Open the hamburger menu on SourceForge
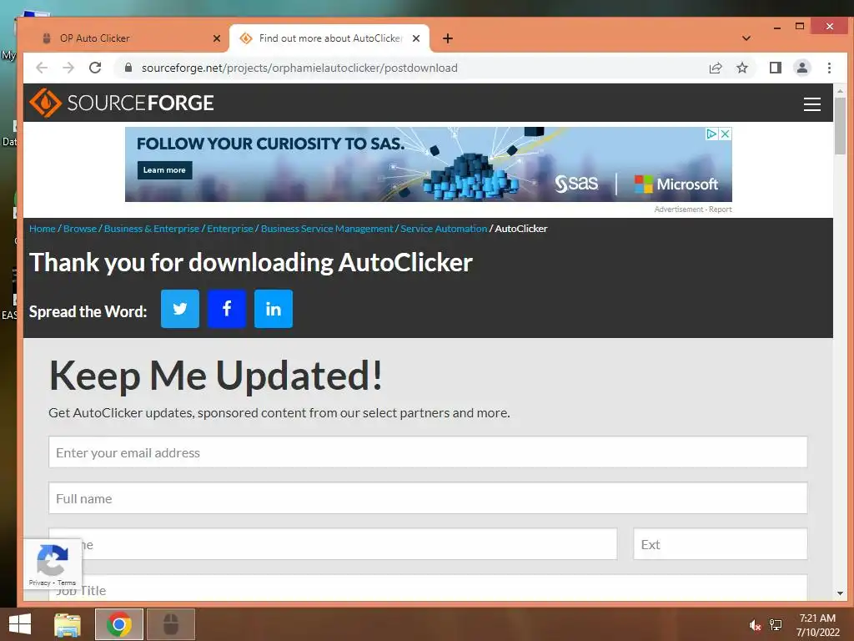The height and width of the screenshot is (641, 854). [x=812, y=103]
